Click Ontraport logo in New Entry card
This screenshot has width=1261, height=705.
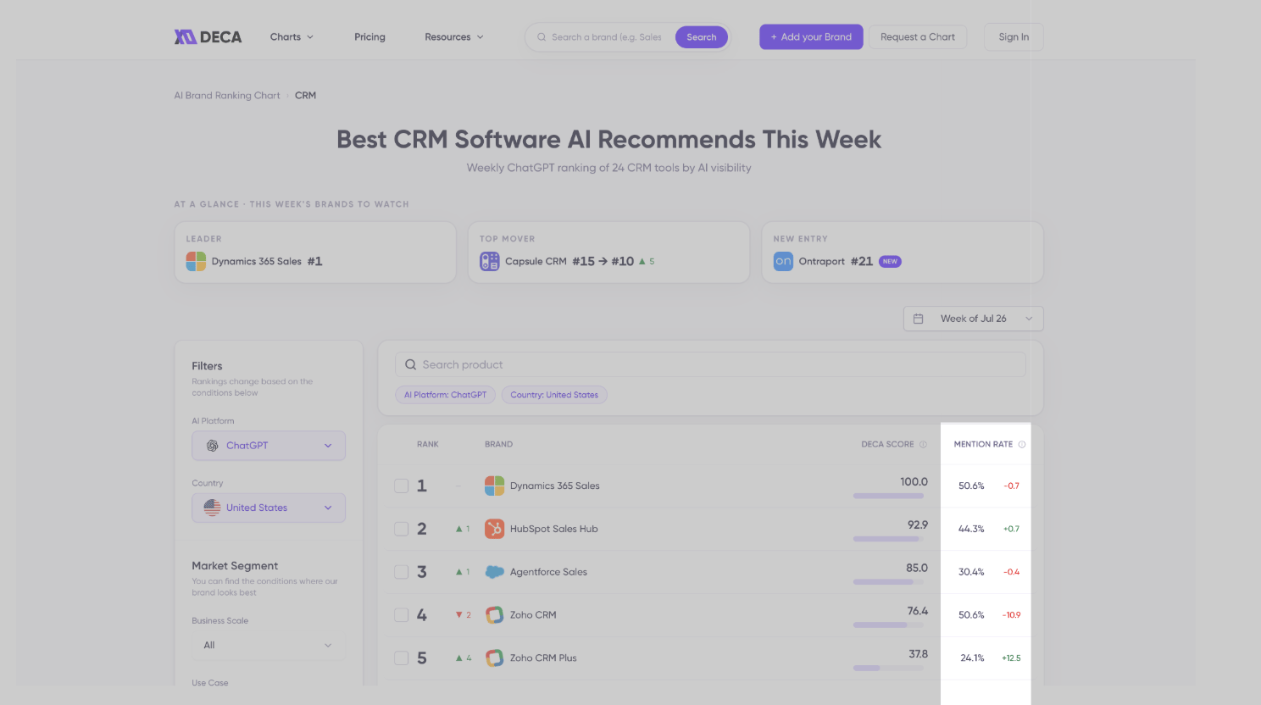[x=783, y=261]
